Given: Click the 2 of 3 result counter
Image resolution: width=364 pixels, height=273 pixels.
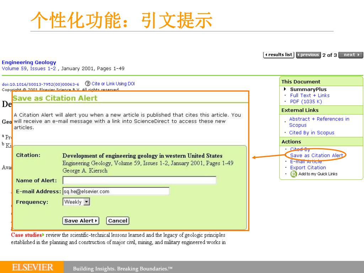Looking at the screenshot, I should click(330, 55).
